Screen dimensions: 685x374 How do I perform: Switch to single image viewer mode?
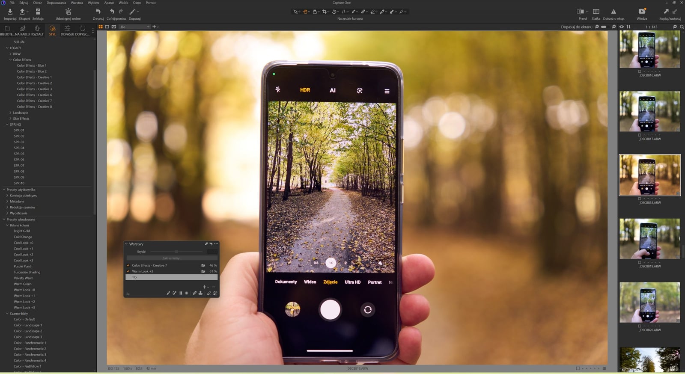click(107, 27)
